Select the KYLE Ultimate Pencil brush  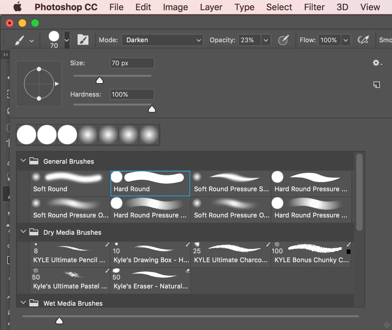[x=69, y=254]
